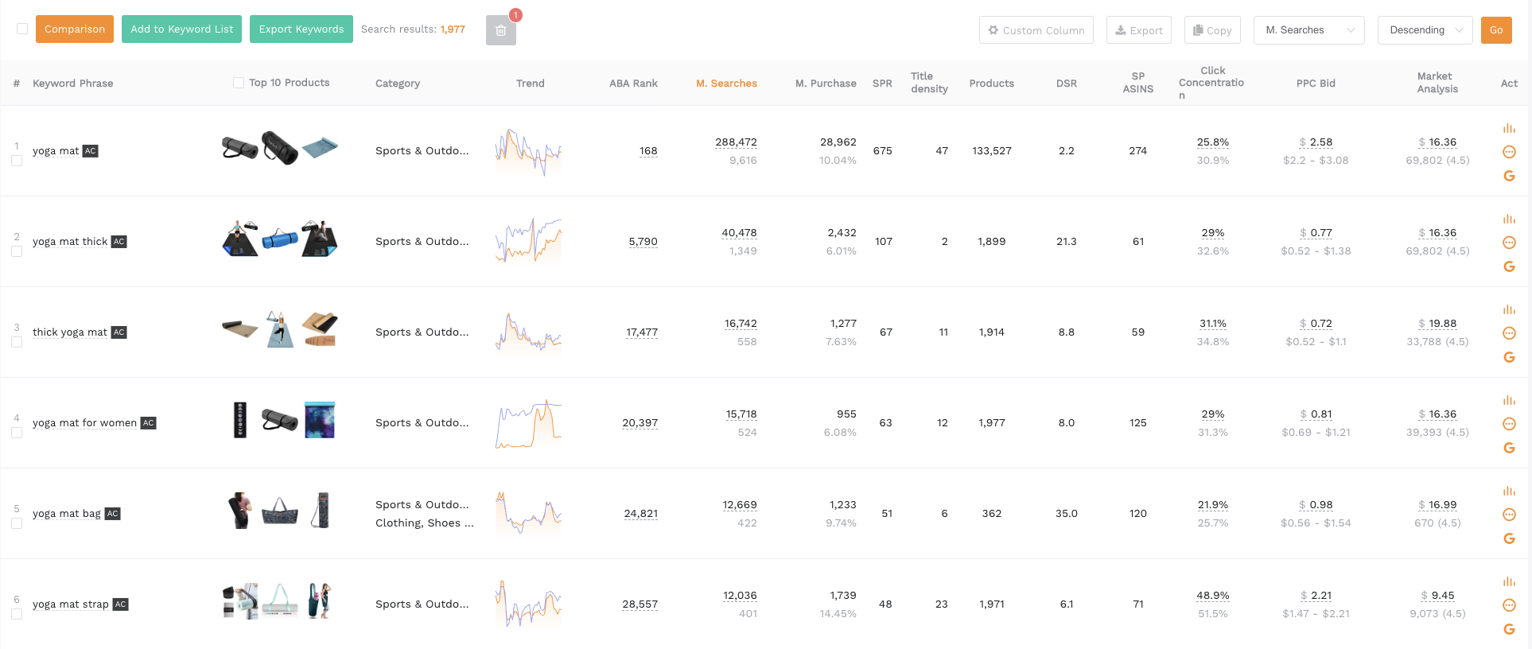The width and height of the screenshot is (1532, 649).
Task: Click the circular dots icon for thick yoga mat
Action: click(x=1509, y=333)
